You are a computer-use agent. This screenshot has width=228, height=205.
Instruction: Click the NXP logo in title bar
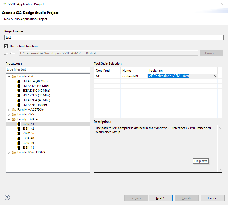coord(5,4)
